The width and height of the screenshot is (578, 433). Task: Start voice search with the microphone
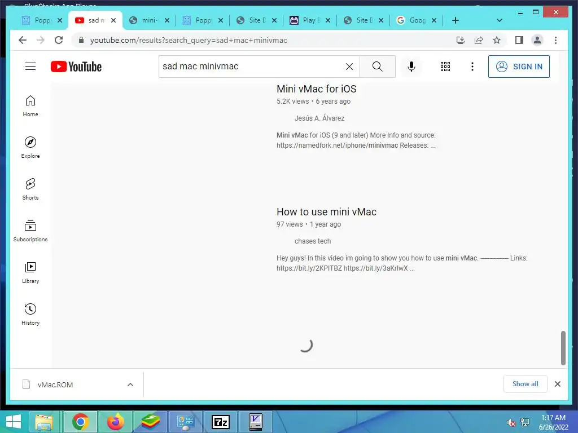pyautogui.click(x=411, y=67)
